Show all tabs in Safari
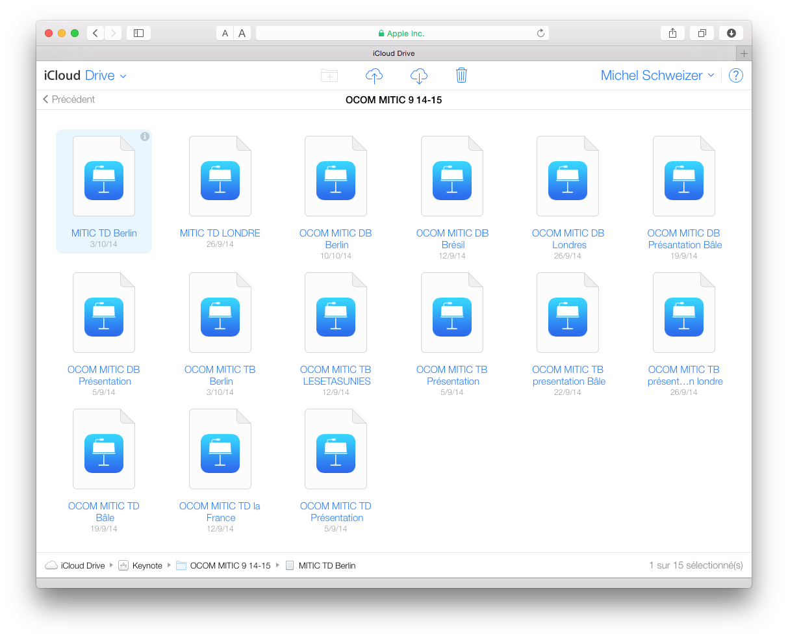The height and width of the screenshot is (640, 788). [702, 33]
